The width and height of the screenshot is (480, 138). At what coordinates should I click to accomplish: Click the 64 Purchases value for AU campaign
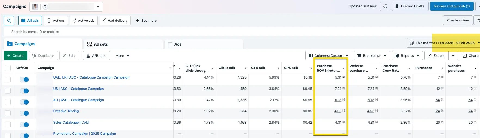click(x=438, y=100)
